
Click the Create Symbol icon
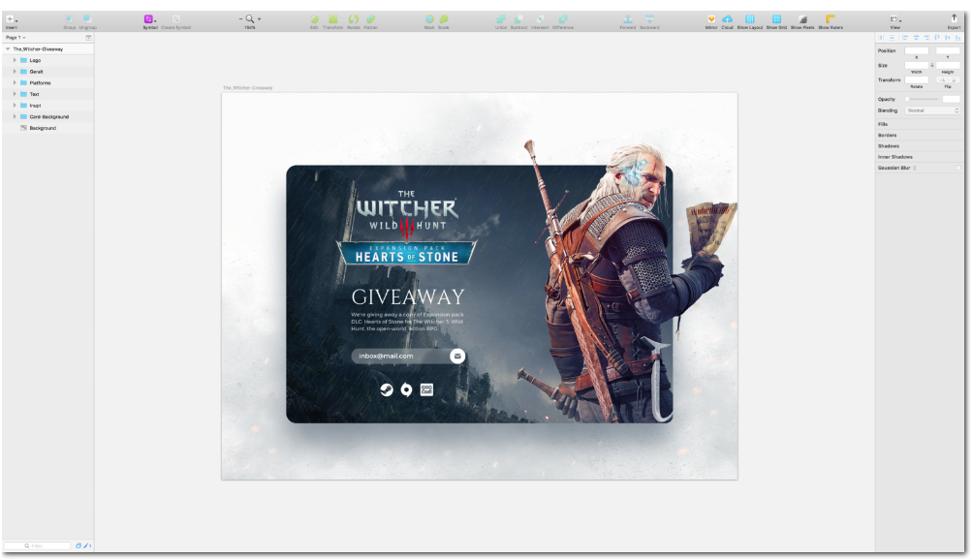(176, 19)
